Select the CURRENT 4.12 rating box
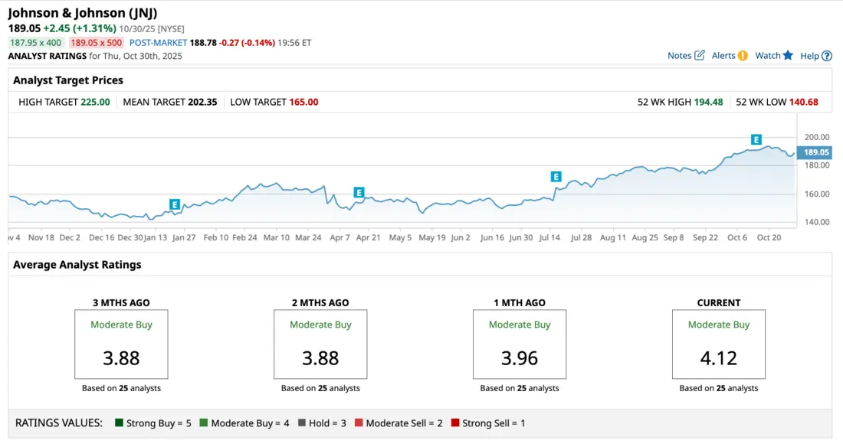Viewport: 843px width, 447px height. (719, 344)
